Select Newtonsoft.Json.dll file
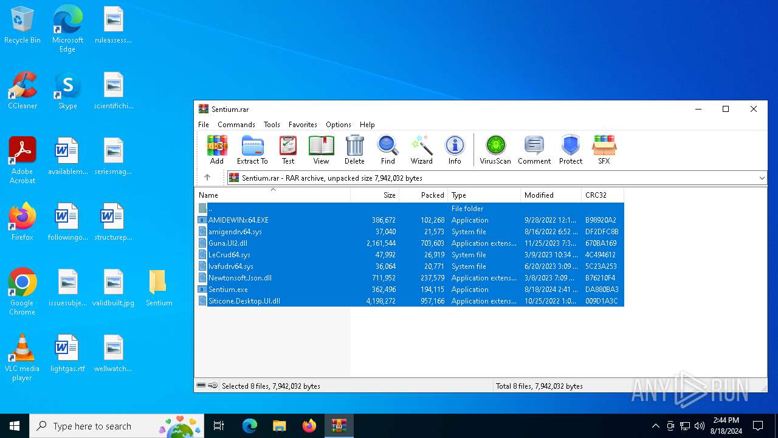The height and width of the screenshot is (438, 778). (x=410, y=278)
